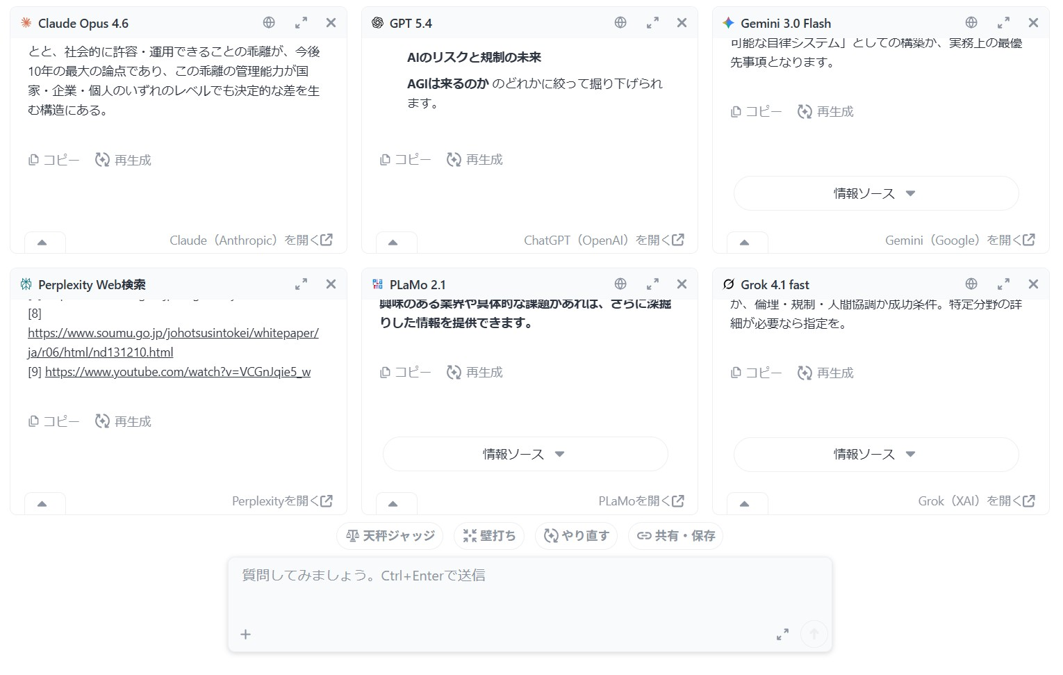The width and height of the screenshot is (1063, 675).
Task: Expand 情報ソース dropdown in Gemini panel
Action: pyautogui.click(x=876, y=193)
